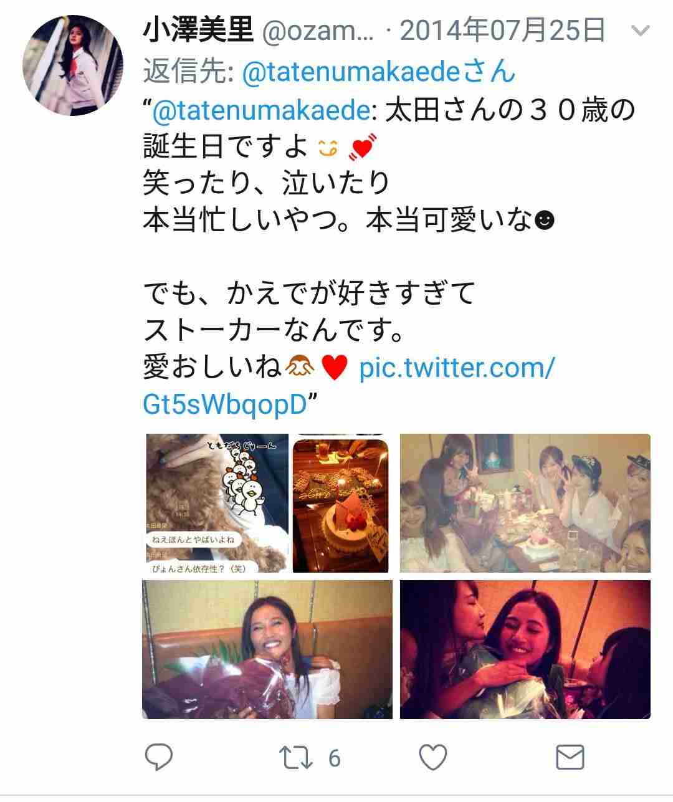Tap the envelope direct message icon
Viewport: 673px width, 802px height.
tap(569, 758)
